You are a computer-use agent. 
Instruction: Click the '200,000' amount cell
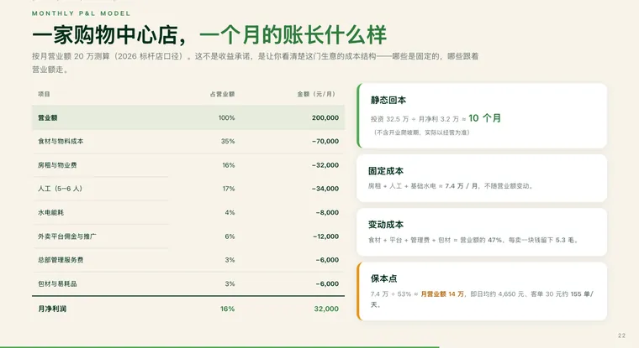pyautogui.click(x=325, y=117)
